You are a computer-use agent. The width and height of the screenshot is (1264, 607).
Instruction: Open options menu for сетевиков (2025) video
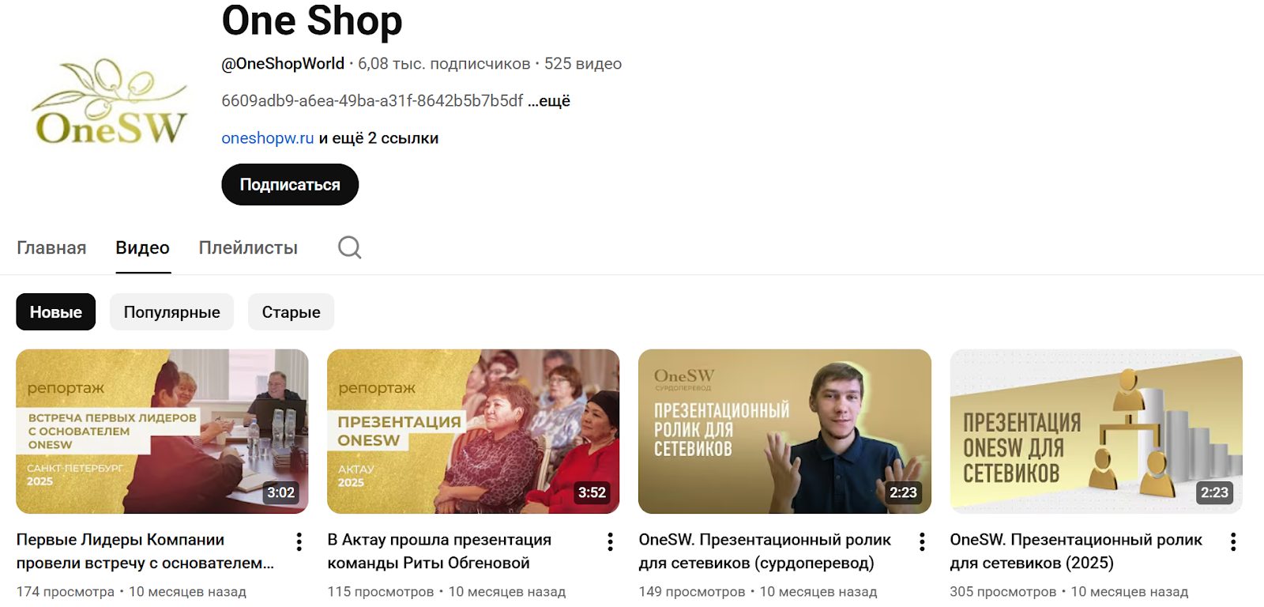(x=1232, y=541)
